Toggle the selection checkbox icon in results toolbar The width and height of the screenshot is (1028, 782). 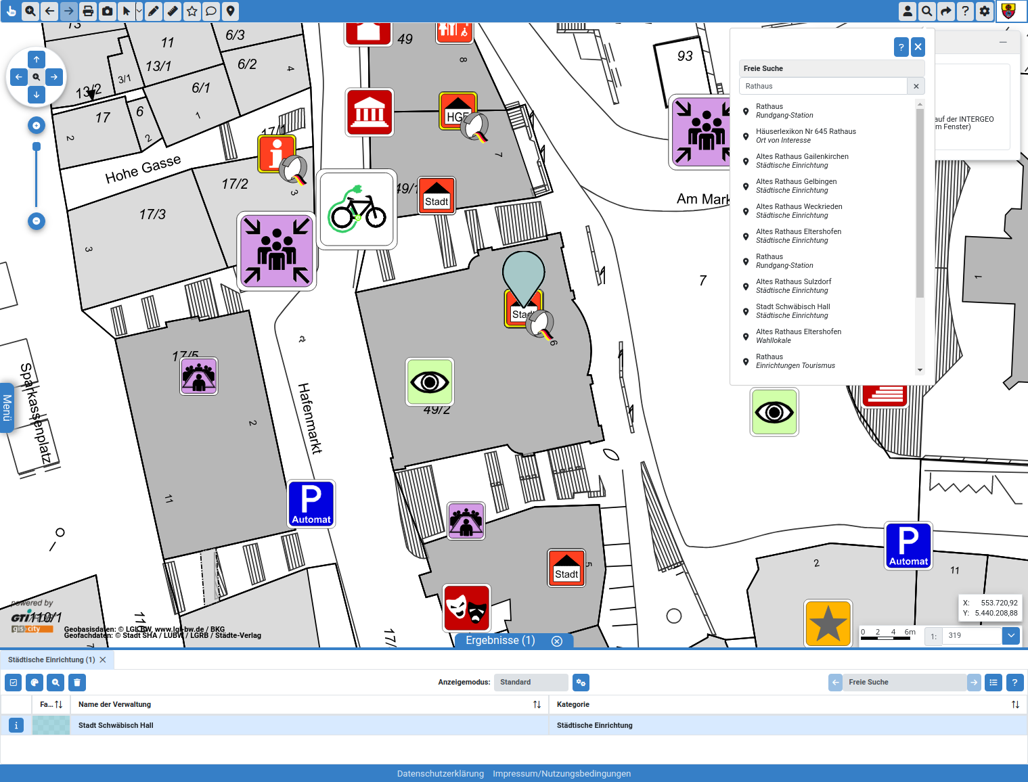point(13,683)
